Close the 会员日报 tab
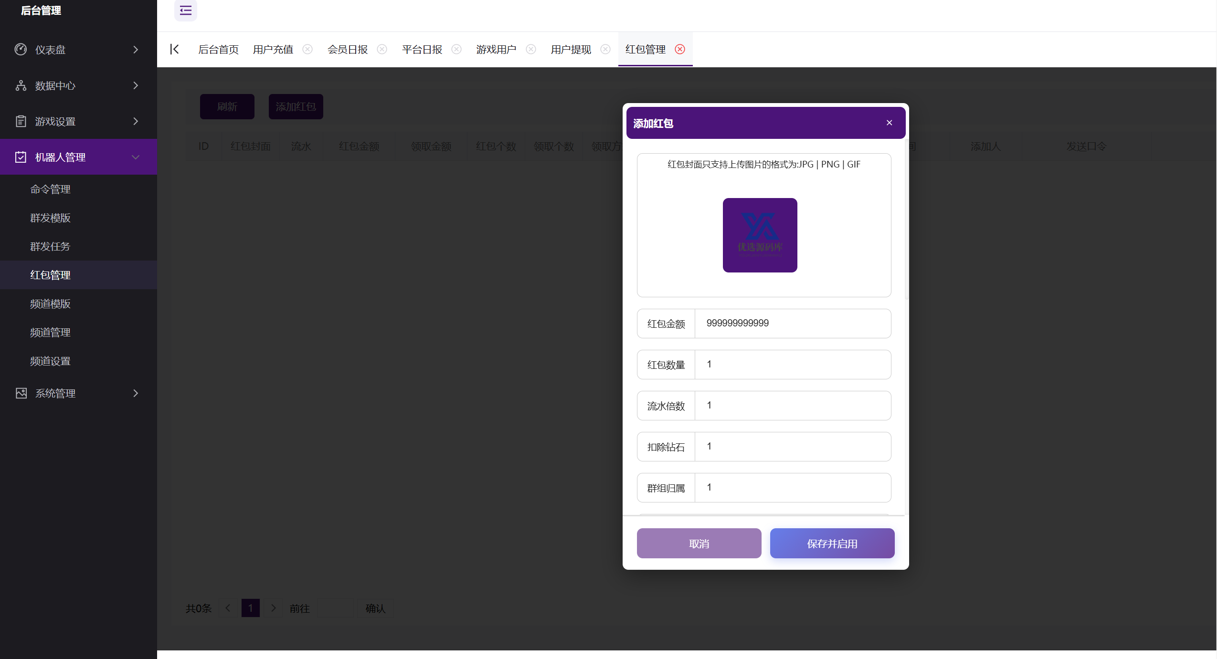The image size is (1219, 659). [x=382, y=49]
